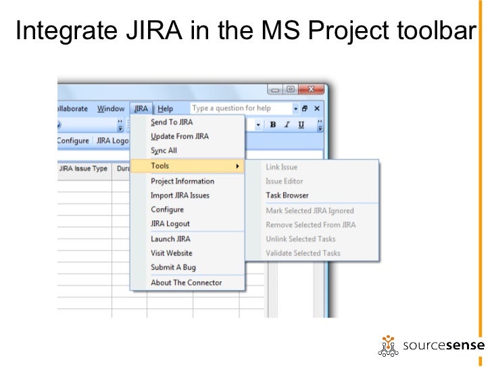Open the font dropdown arrow left of Bold
This screenshot has height=369, width=492.
click(258, 125)
